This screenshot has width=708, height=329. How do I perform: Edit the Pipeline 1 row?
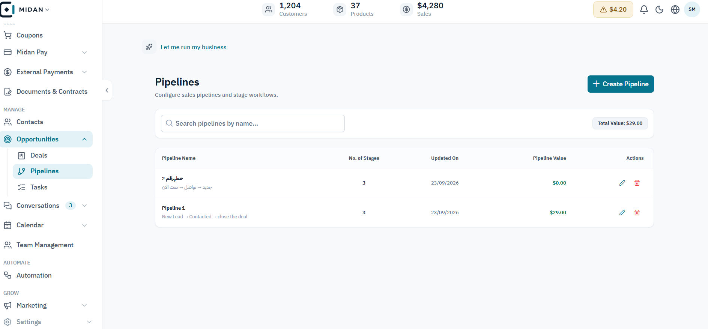pyautogui.click(x=622, y=212)
